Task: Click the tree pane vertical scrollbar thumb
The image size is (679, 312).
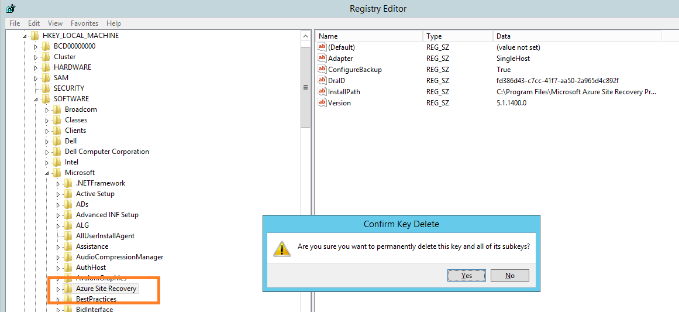Action: 306,87
